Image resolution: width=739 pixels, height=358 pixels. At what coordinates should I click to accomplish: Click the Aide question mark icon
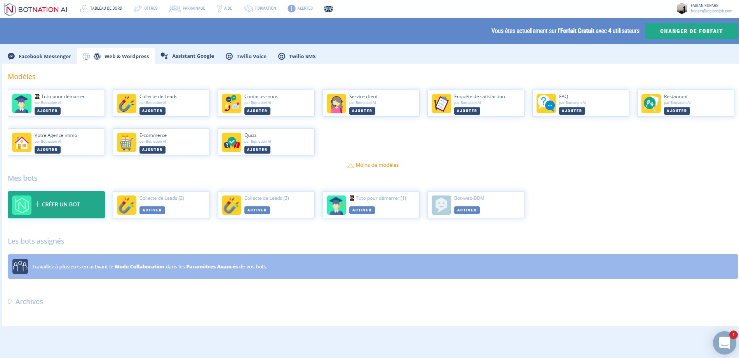pos(220,8)
